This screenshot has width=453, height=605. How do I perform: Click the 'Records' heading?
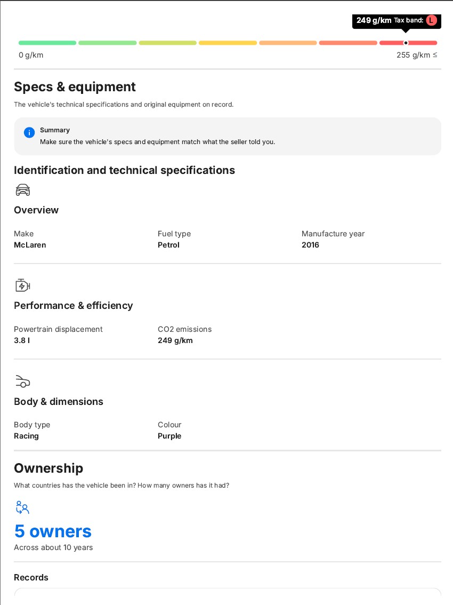(x=31, y=578)
